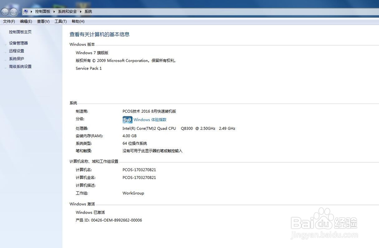Select 系统 in the address breadcrumb
379x248 pixels.
(88, 12)
